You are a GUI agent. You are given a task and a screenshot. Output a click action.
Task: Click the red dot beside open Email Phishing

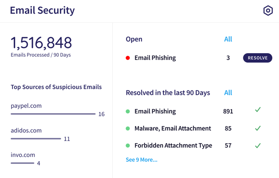(x=128, y=58)
